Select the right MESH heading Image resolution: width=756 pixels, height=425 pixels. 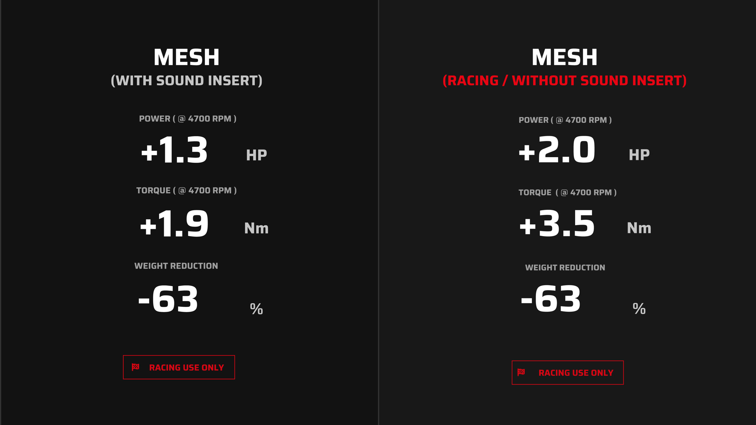pyautogui.click(x=564, y=58)
